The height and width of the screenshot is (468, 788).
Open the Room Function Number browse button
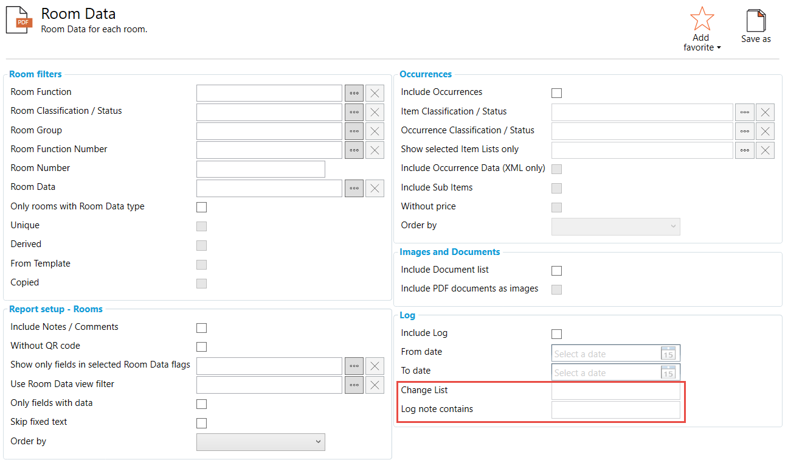[354, 150]
